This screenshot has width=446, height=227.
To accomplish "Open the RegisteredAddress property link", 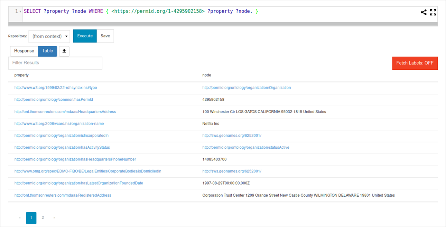I will coord(63,195).
